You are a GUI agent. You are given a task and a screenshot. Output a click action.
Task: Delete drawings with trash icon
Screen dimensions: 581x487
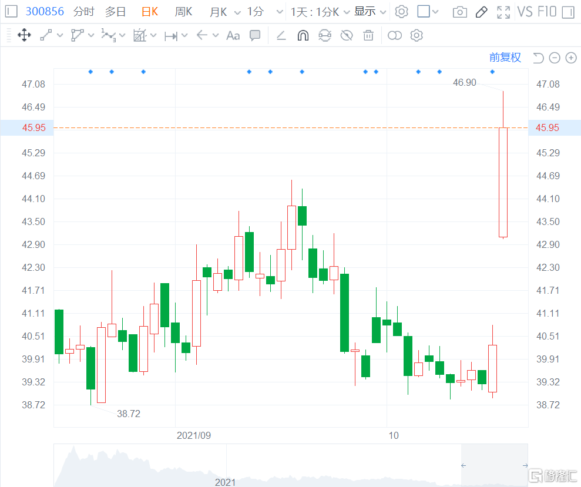point(368,36)
